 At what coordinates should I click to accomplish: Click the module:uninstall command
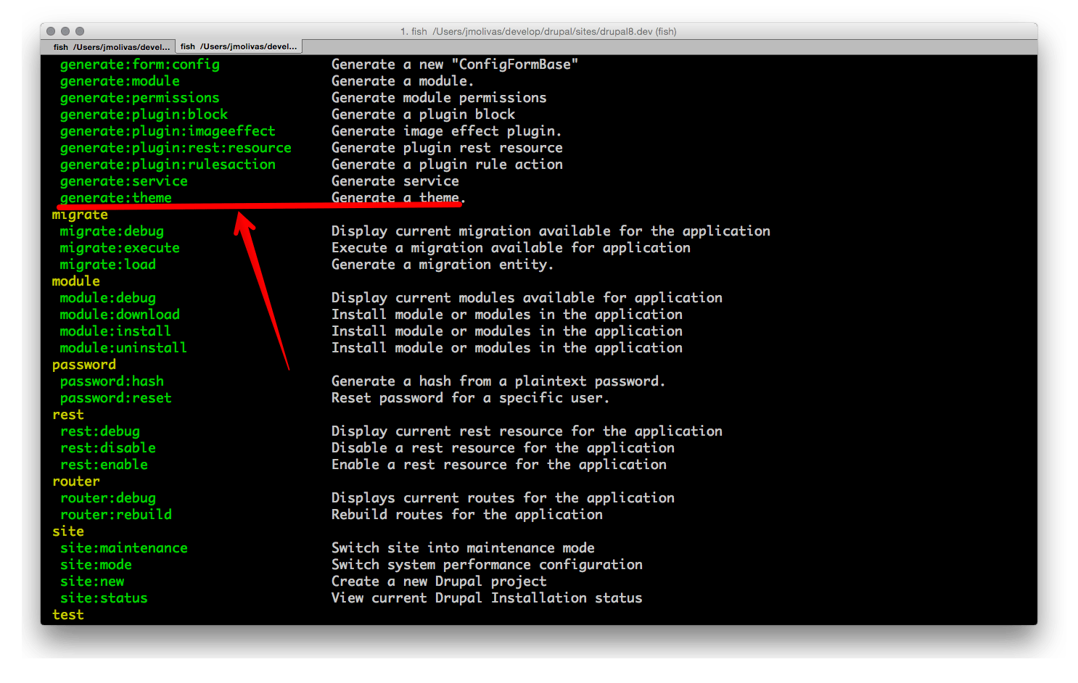[124, 348]
